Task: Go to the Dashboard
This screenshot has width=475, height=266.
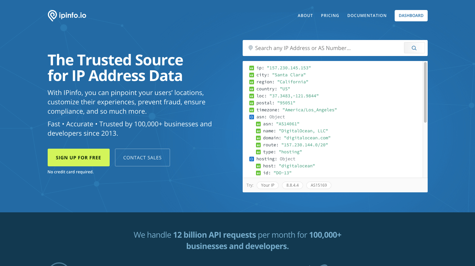Action: pos(411,16)
